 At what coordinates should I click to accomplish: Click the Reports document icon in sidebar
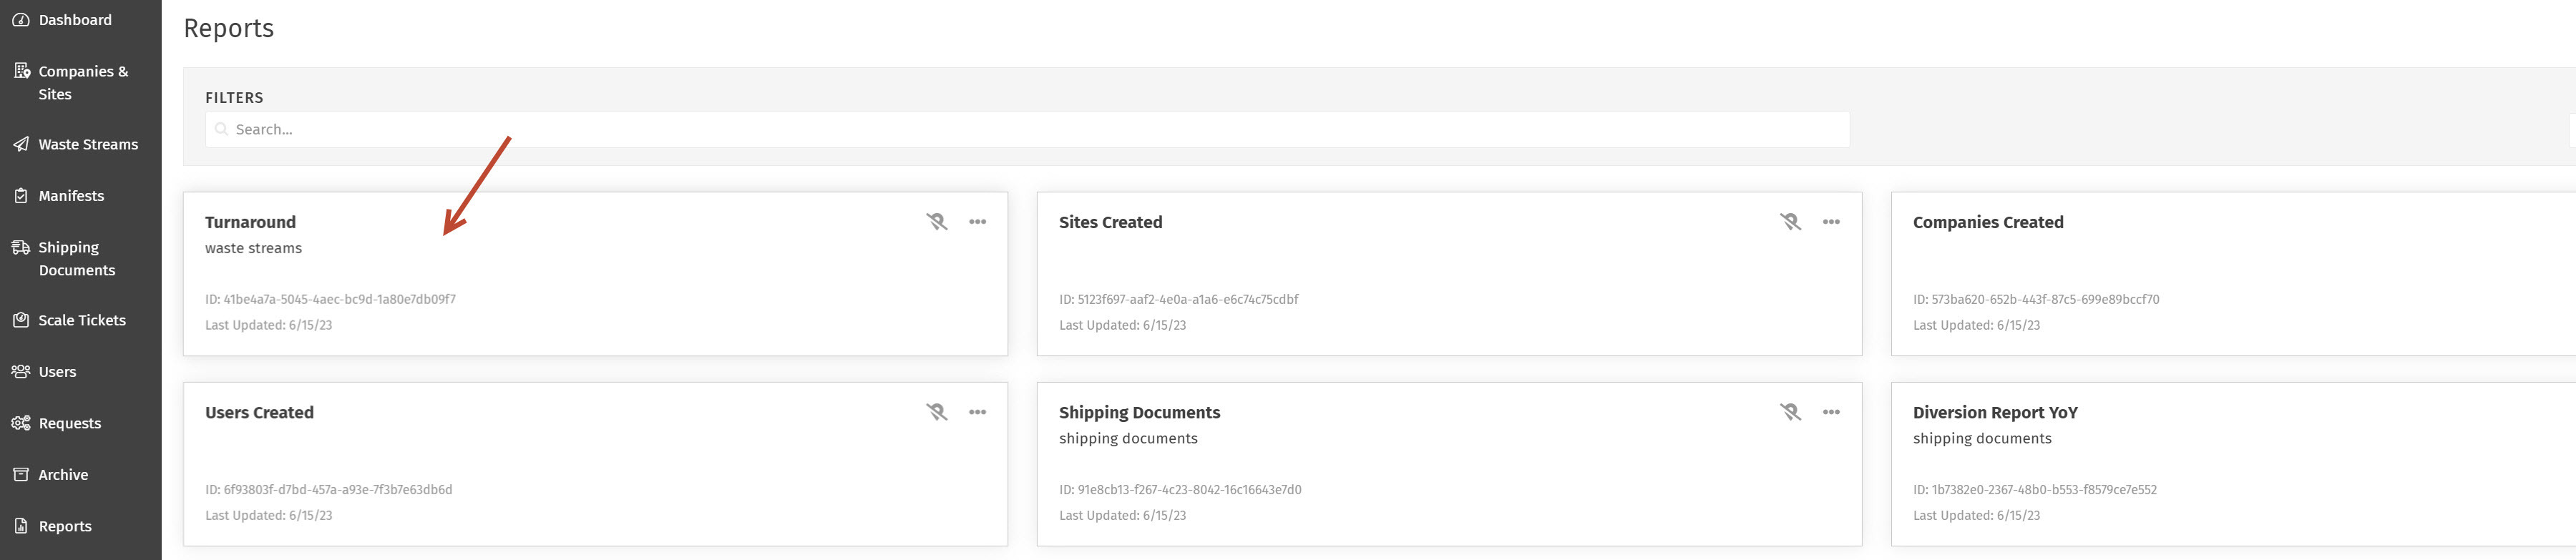pyautogui.click(x=20, y=526)
